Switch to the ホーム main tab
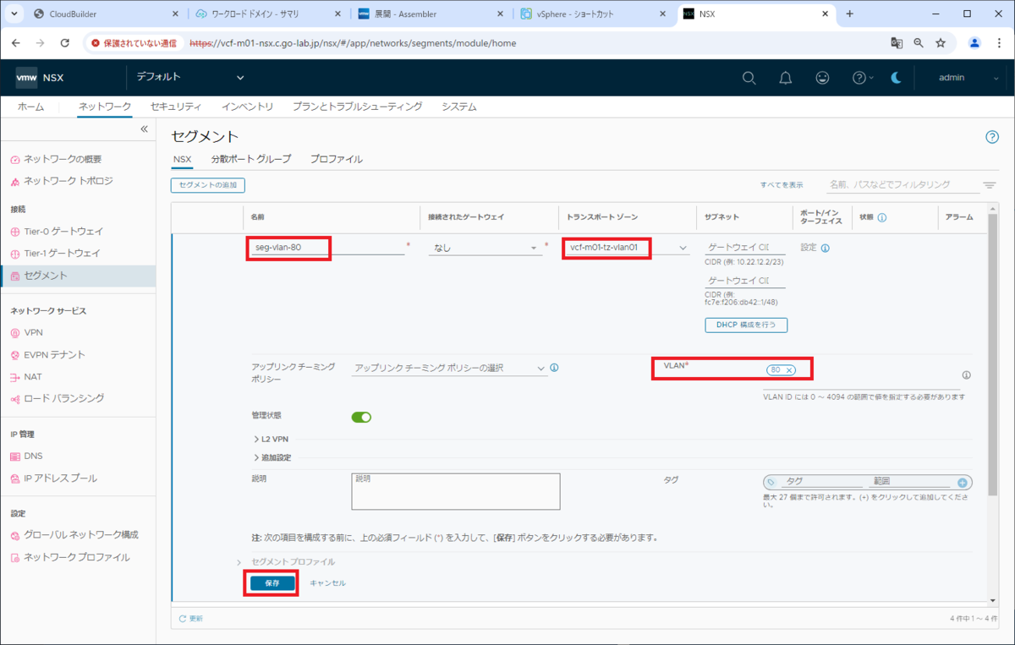This screenshot has height=645, width=1015. click(x=31, y=107)
